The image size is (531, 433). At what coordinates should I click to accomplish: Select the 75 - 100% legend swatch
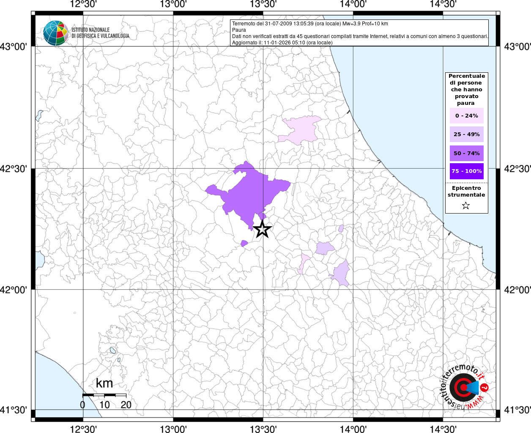point(467,171)
